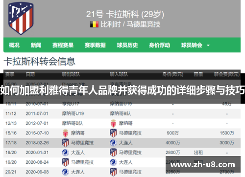Viewport: 245px width, 177px height.
Task: Open the 新闻 tab
Action: (36, 45)
